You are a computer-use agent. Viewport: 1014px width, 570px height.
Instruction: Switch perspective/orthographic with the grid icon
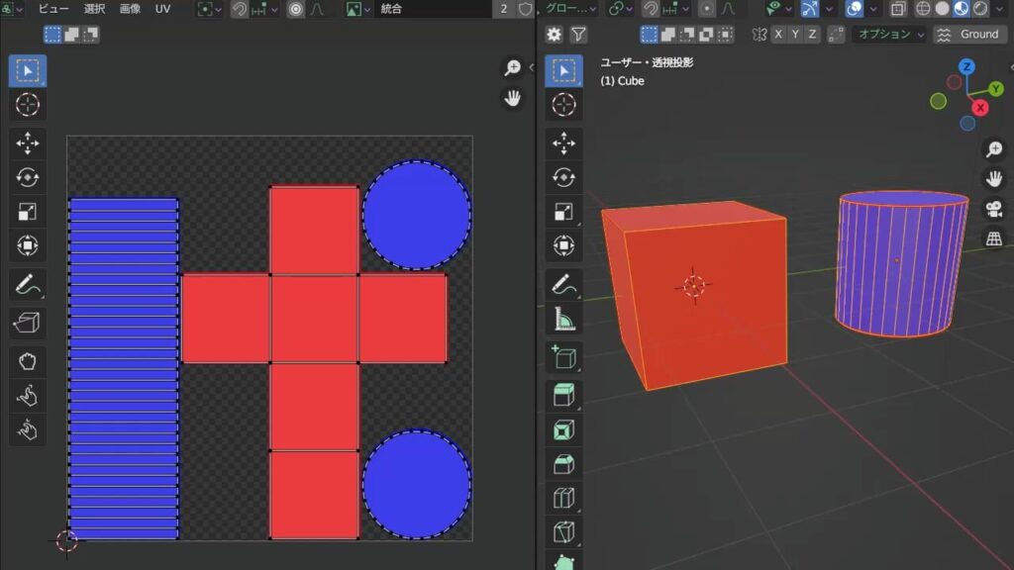[994, 239]
